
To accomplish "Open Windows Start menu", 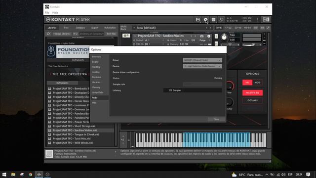I will pyautogui.click(x=4, y=175).
